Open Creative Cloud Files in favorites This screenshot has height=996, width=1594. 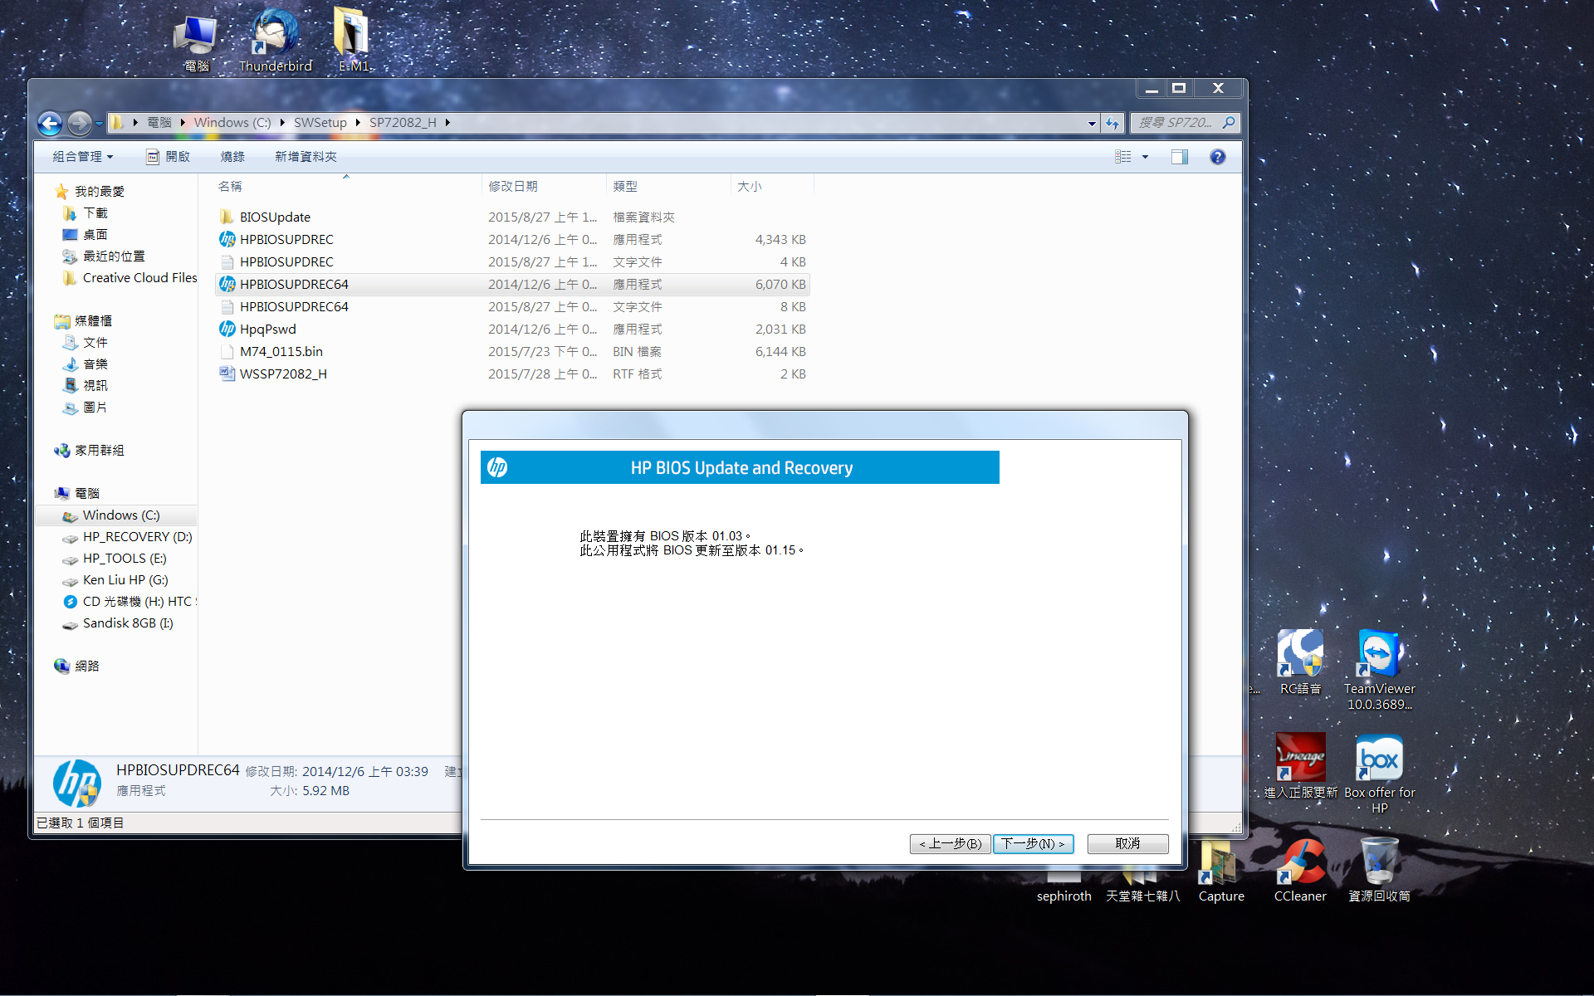point(139,278)
